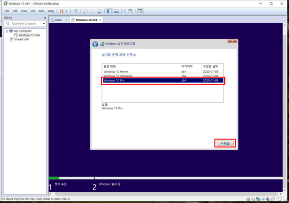Choose Windows 10 Pro edition row
The height and width of the screenshot is (203, 289).
163,81
